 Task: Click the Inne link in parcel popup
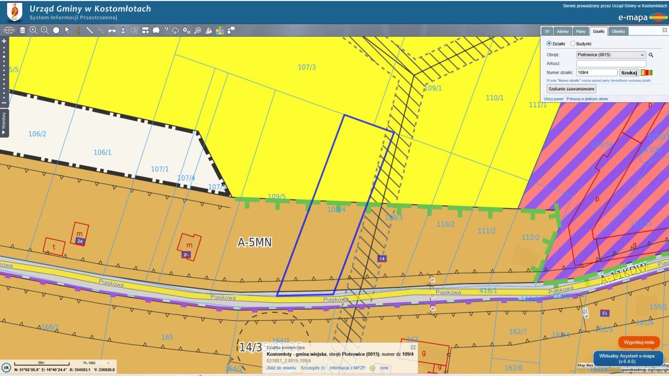coord(384,368)
